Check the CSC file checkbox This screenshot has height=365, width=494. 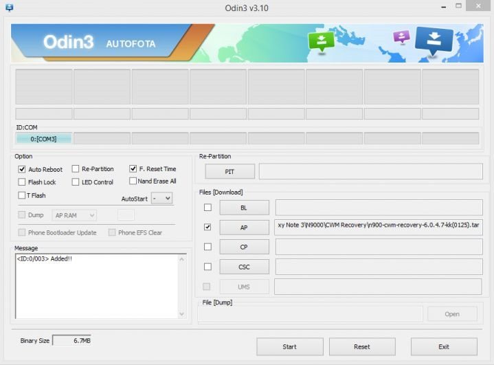click(x=207, y=267)
